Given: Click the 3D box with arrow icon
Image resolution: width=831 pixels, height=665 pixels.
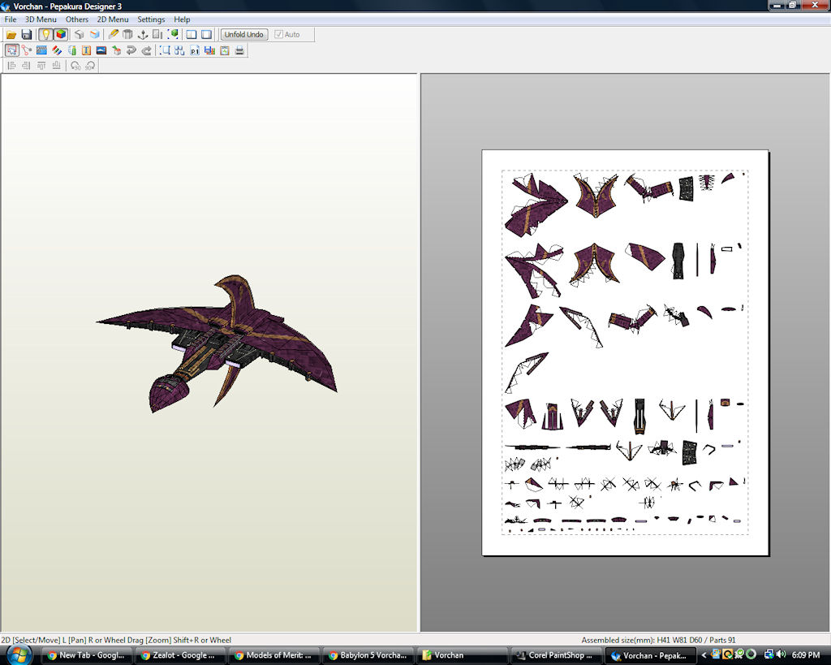Looking at the screenshot, I should [x=116, y=50].
